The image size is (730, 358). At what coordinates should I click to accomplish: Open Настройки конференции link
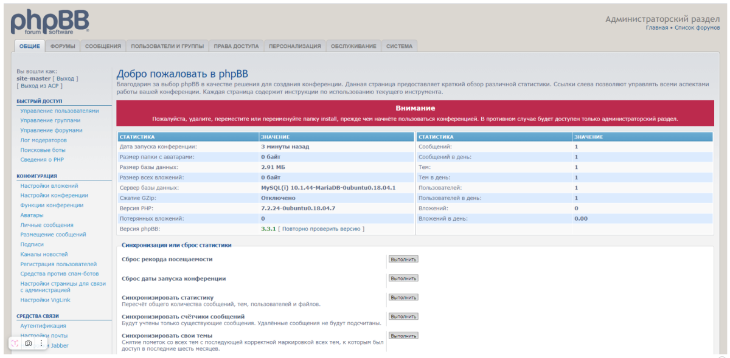(x=54, y=195)
